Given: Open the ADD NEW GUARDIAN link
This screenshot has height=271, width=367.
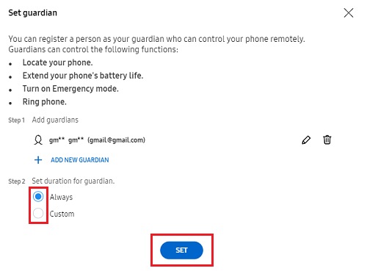Looking at the screenshot, I should [80, 160].
